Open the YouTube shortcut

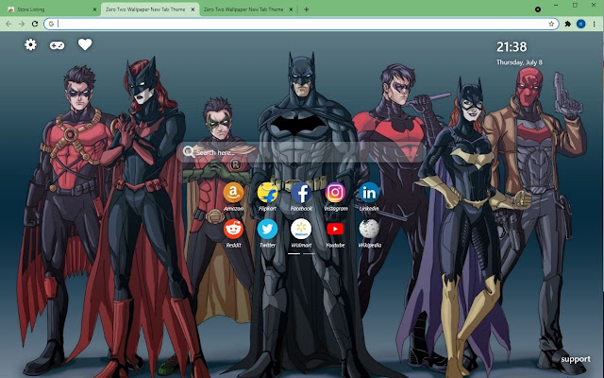(x=335, y=229)
